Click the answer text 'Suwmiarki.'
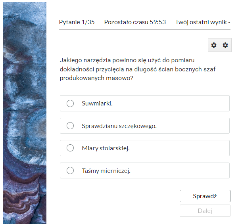The height and width of the screenshot is (224, 240). [97, 103]
